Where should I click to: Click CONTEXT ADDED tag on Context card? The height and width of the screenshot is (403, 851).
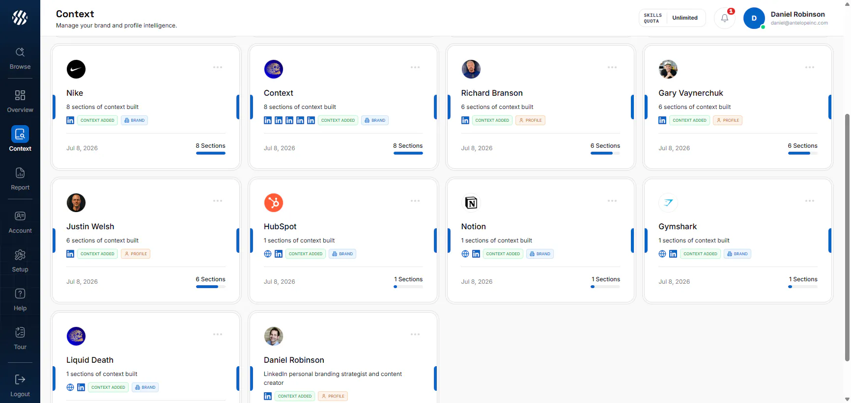(338, 120)
